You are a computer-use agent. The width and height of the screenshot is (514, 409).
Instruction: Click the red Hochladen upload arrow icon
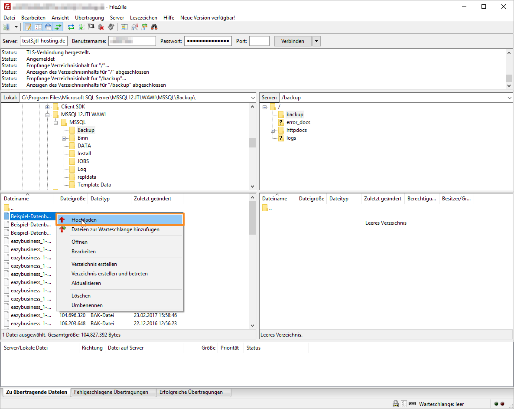pyautogui.click(x=62, y=220)
